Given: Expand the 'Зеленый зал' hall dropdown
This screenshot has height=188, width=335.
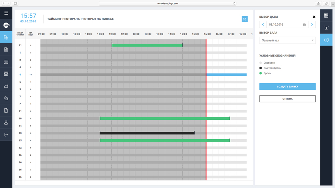Looking at the screenshot, I should point(287,41).
